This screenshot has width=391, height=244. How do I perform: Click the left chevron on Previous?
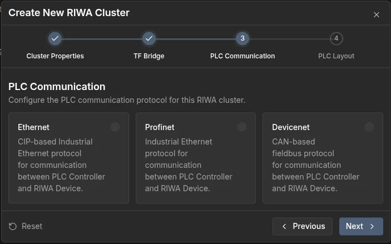pos(284,226)
